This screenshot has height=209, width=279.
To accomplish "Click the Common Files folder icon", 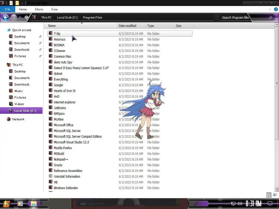I will click(50, 56).
